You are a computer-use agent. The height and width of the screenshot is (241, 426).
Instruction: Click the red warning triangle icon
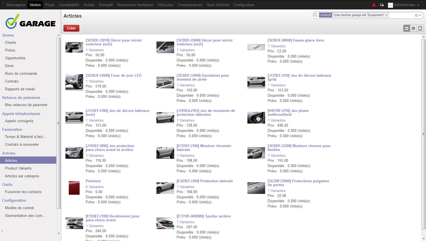point(374,5)
